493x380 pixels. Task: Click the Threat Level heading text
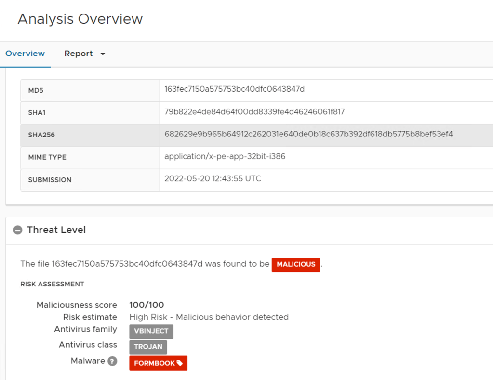(x=56, y=230)
